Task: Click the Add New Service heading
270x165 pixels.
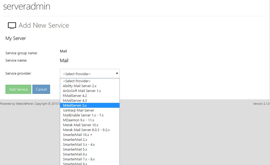Action: click(44, 26)
